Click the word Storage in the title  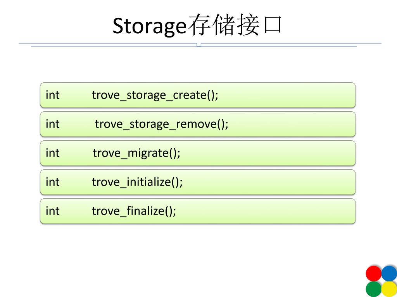point(150,26)
